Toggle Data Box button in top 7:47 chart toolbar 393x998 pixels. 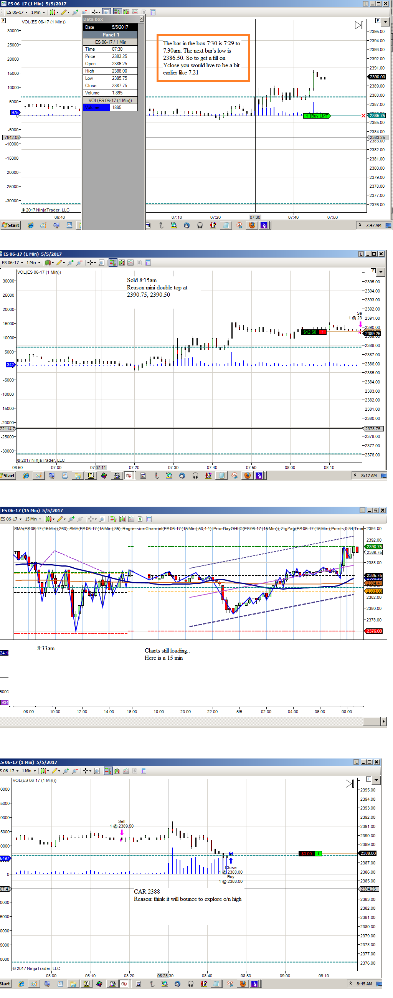[106, 12]
